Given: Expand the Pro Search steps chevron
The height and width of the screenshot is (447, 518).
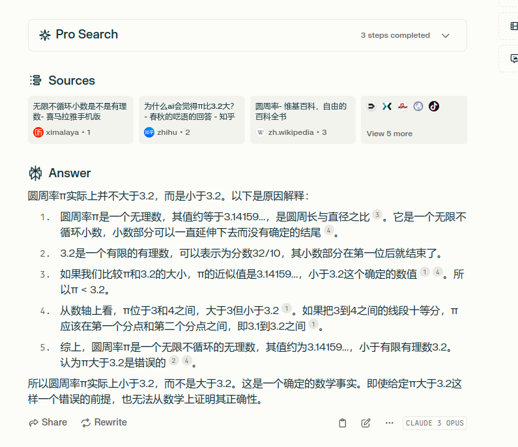Looking at the screenshot, I should pyautogui.click(x=445, y=35).
